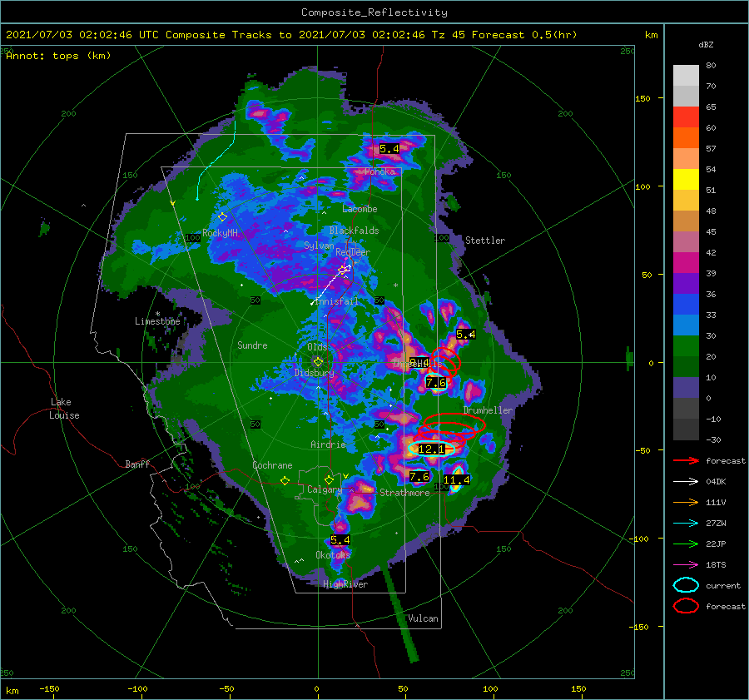This screenshot has width=749, height=700.
Task: Click the RockyMH label
Action: 220,233
